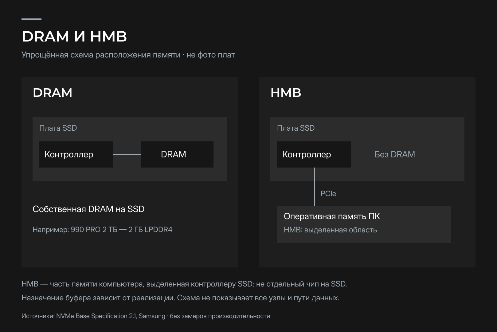Click the "DRAM" heading of the left card
Viewport: 497px width, 332px height.
pyautogui.click(x=53, y=93)
